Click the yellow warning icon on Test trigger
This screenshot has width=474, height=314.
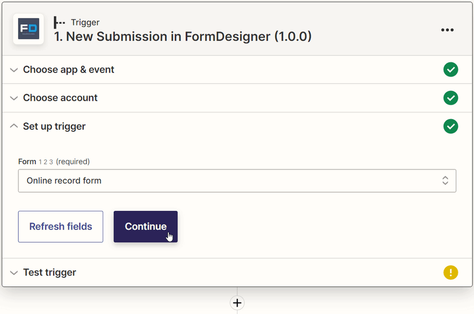450,273
